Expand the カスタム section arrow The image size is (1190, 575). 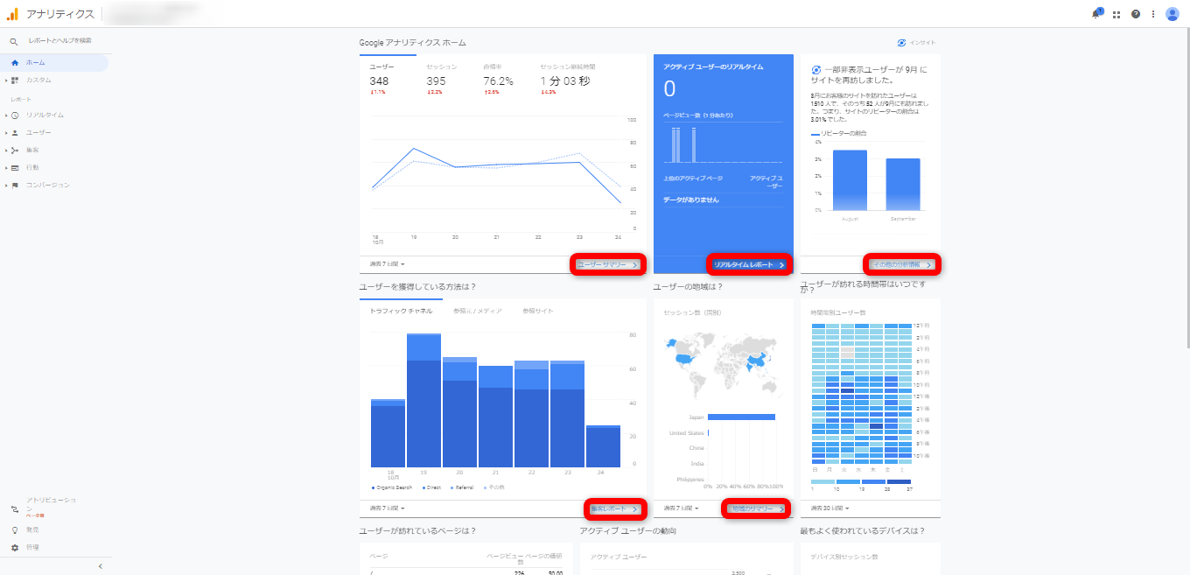coord(5,80)
